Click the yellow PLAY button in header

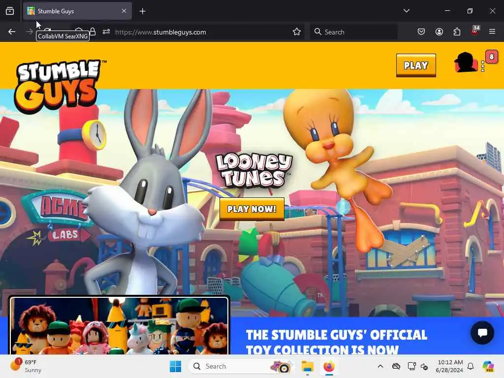pos(416,65)
